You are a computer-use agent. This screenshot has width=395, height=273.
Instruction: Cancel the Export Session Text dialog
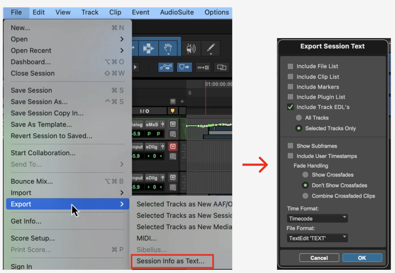(319, 258)
